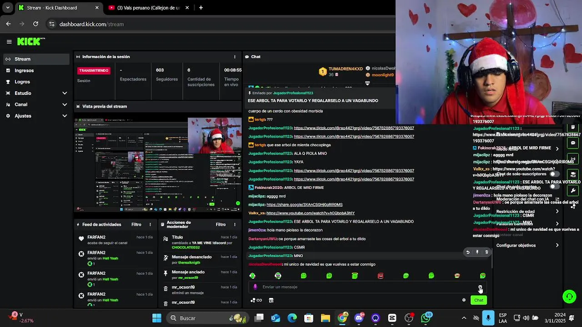
Task: Click the chat bubble quick action icon
Action: click(573, 143)
